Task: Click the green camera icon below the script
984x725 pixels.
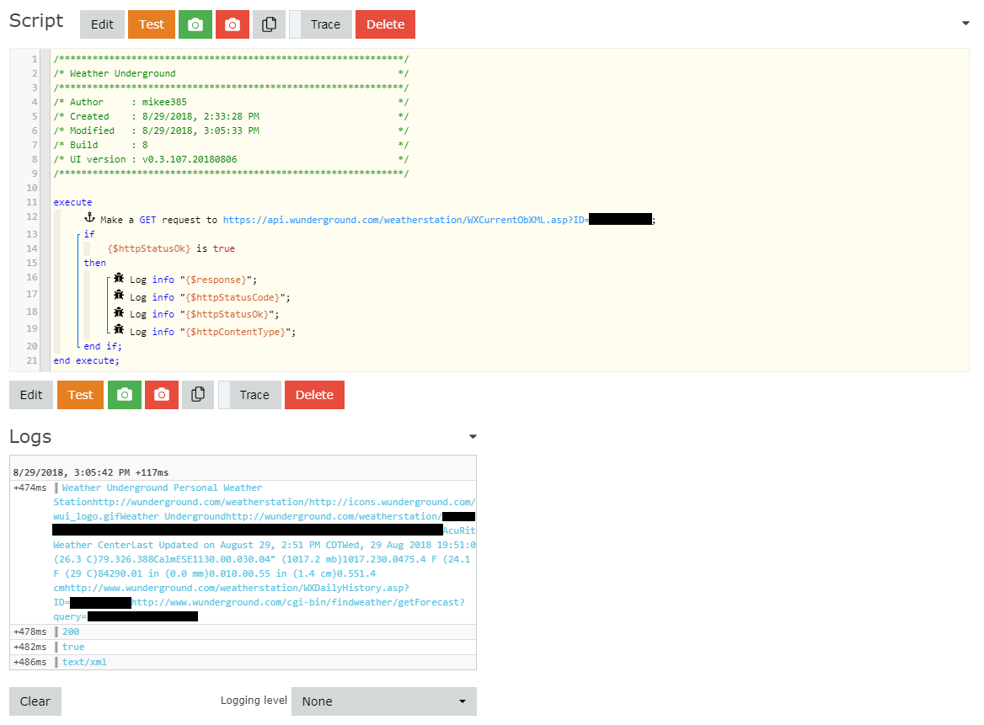Action: click(x=124, y=395)
